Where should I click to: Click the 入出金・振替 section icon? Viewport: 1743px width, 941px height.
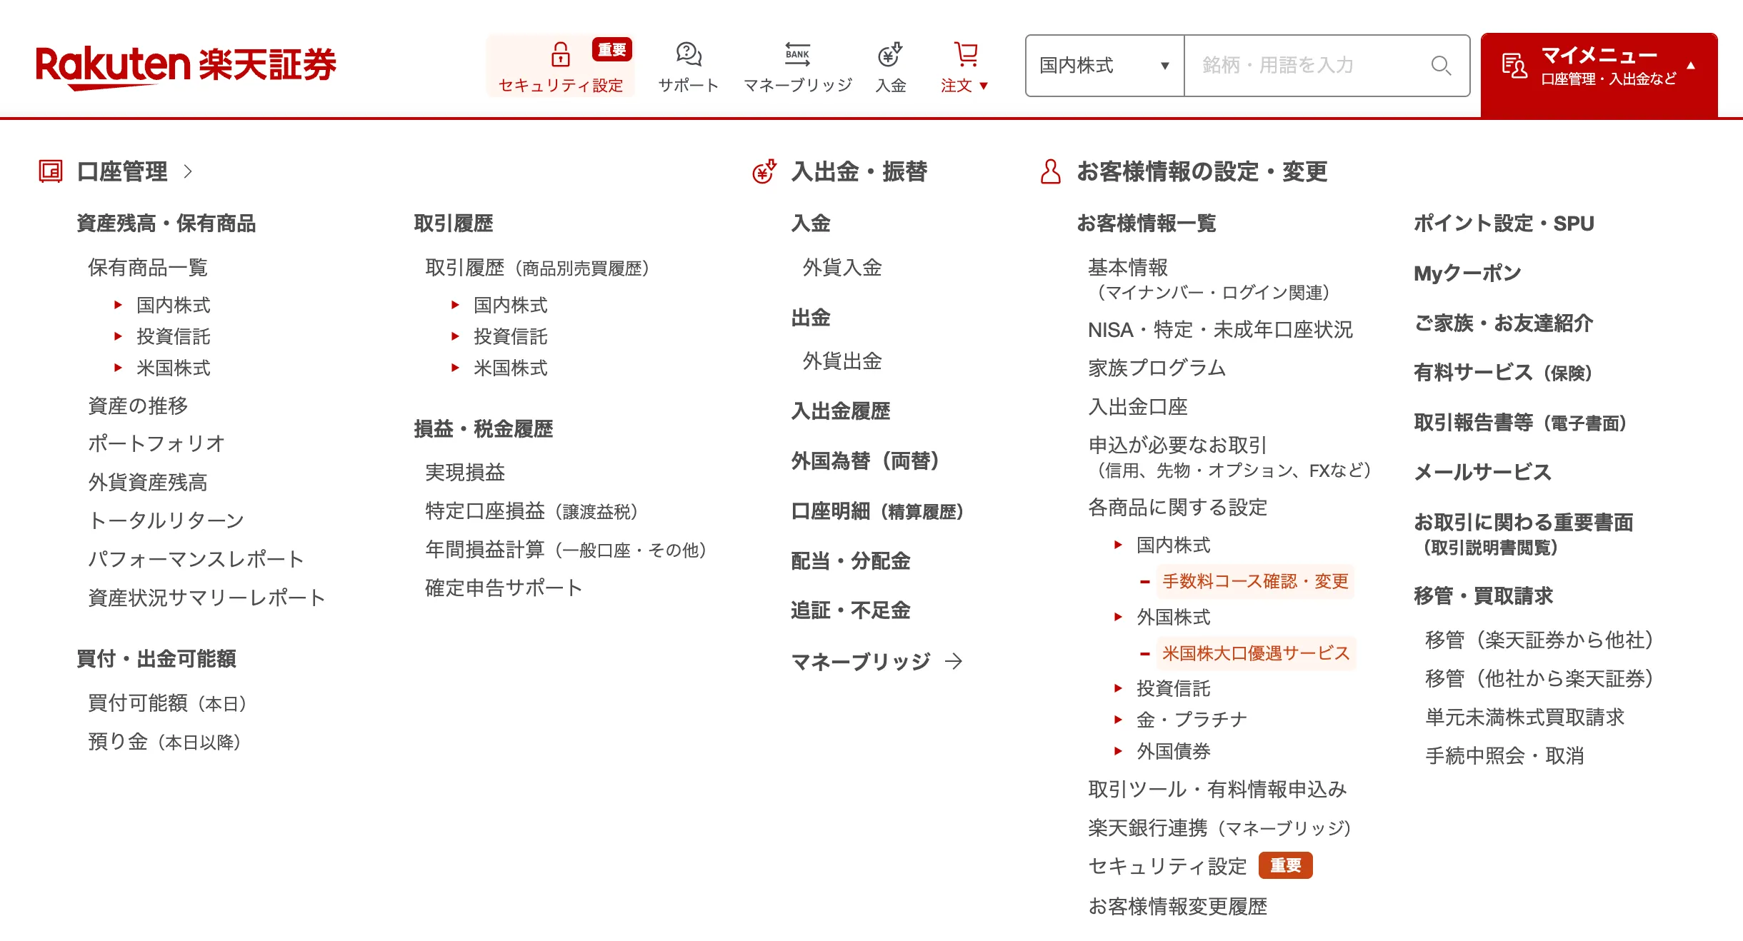(x=763, y=171)
